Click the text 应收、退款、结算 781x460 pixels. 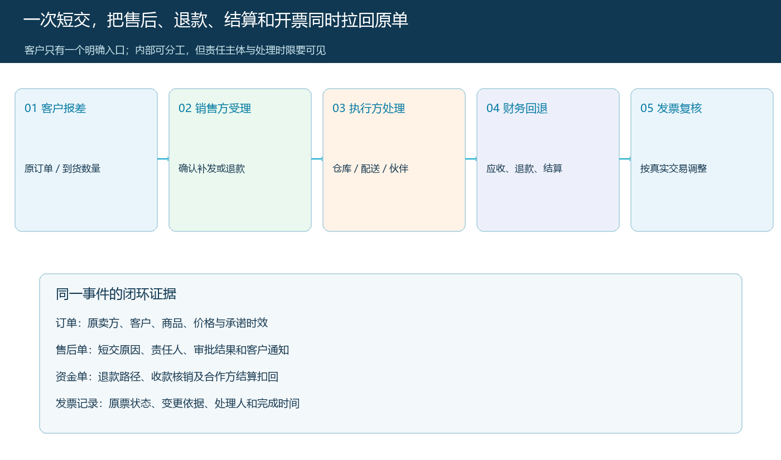coord(524,168)
